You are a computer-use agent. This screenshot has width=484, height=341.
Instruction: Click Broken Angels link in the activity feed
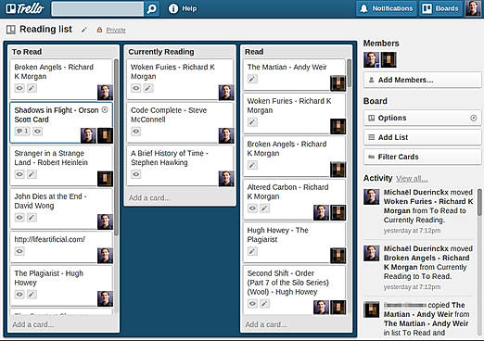pyautogui.click(x=427, y=262)
